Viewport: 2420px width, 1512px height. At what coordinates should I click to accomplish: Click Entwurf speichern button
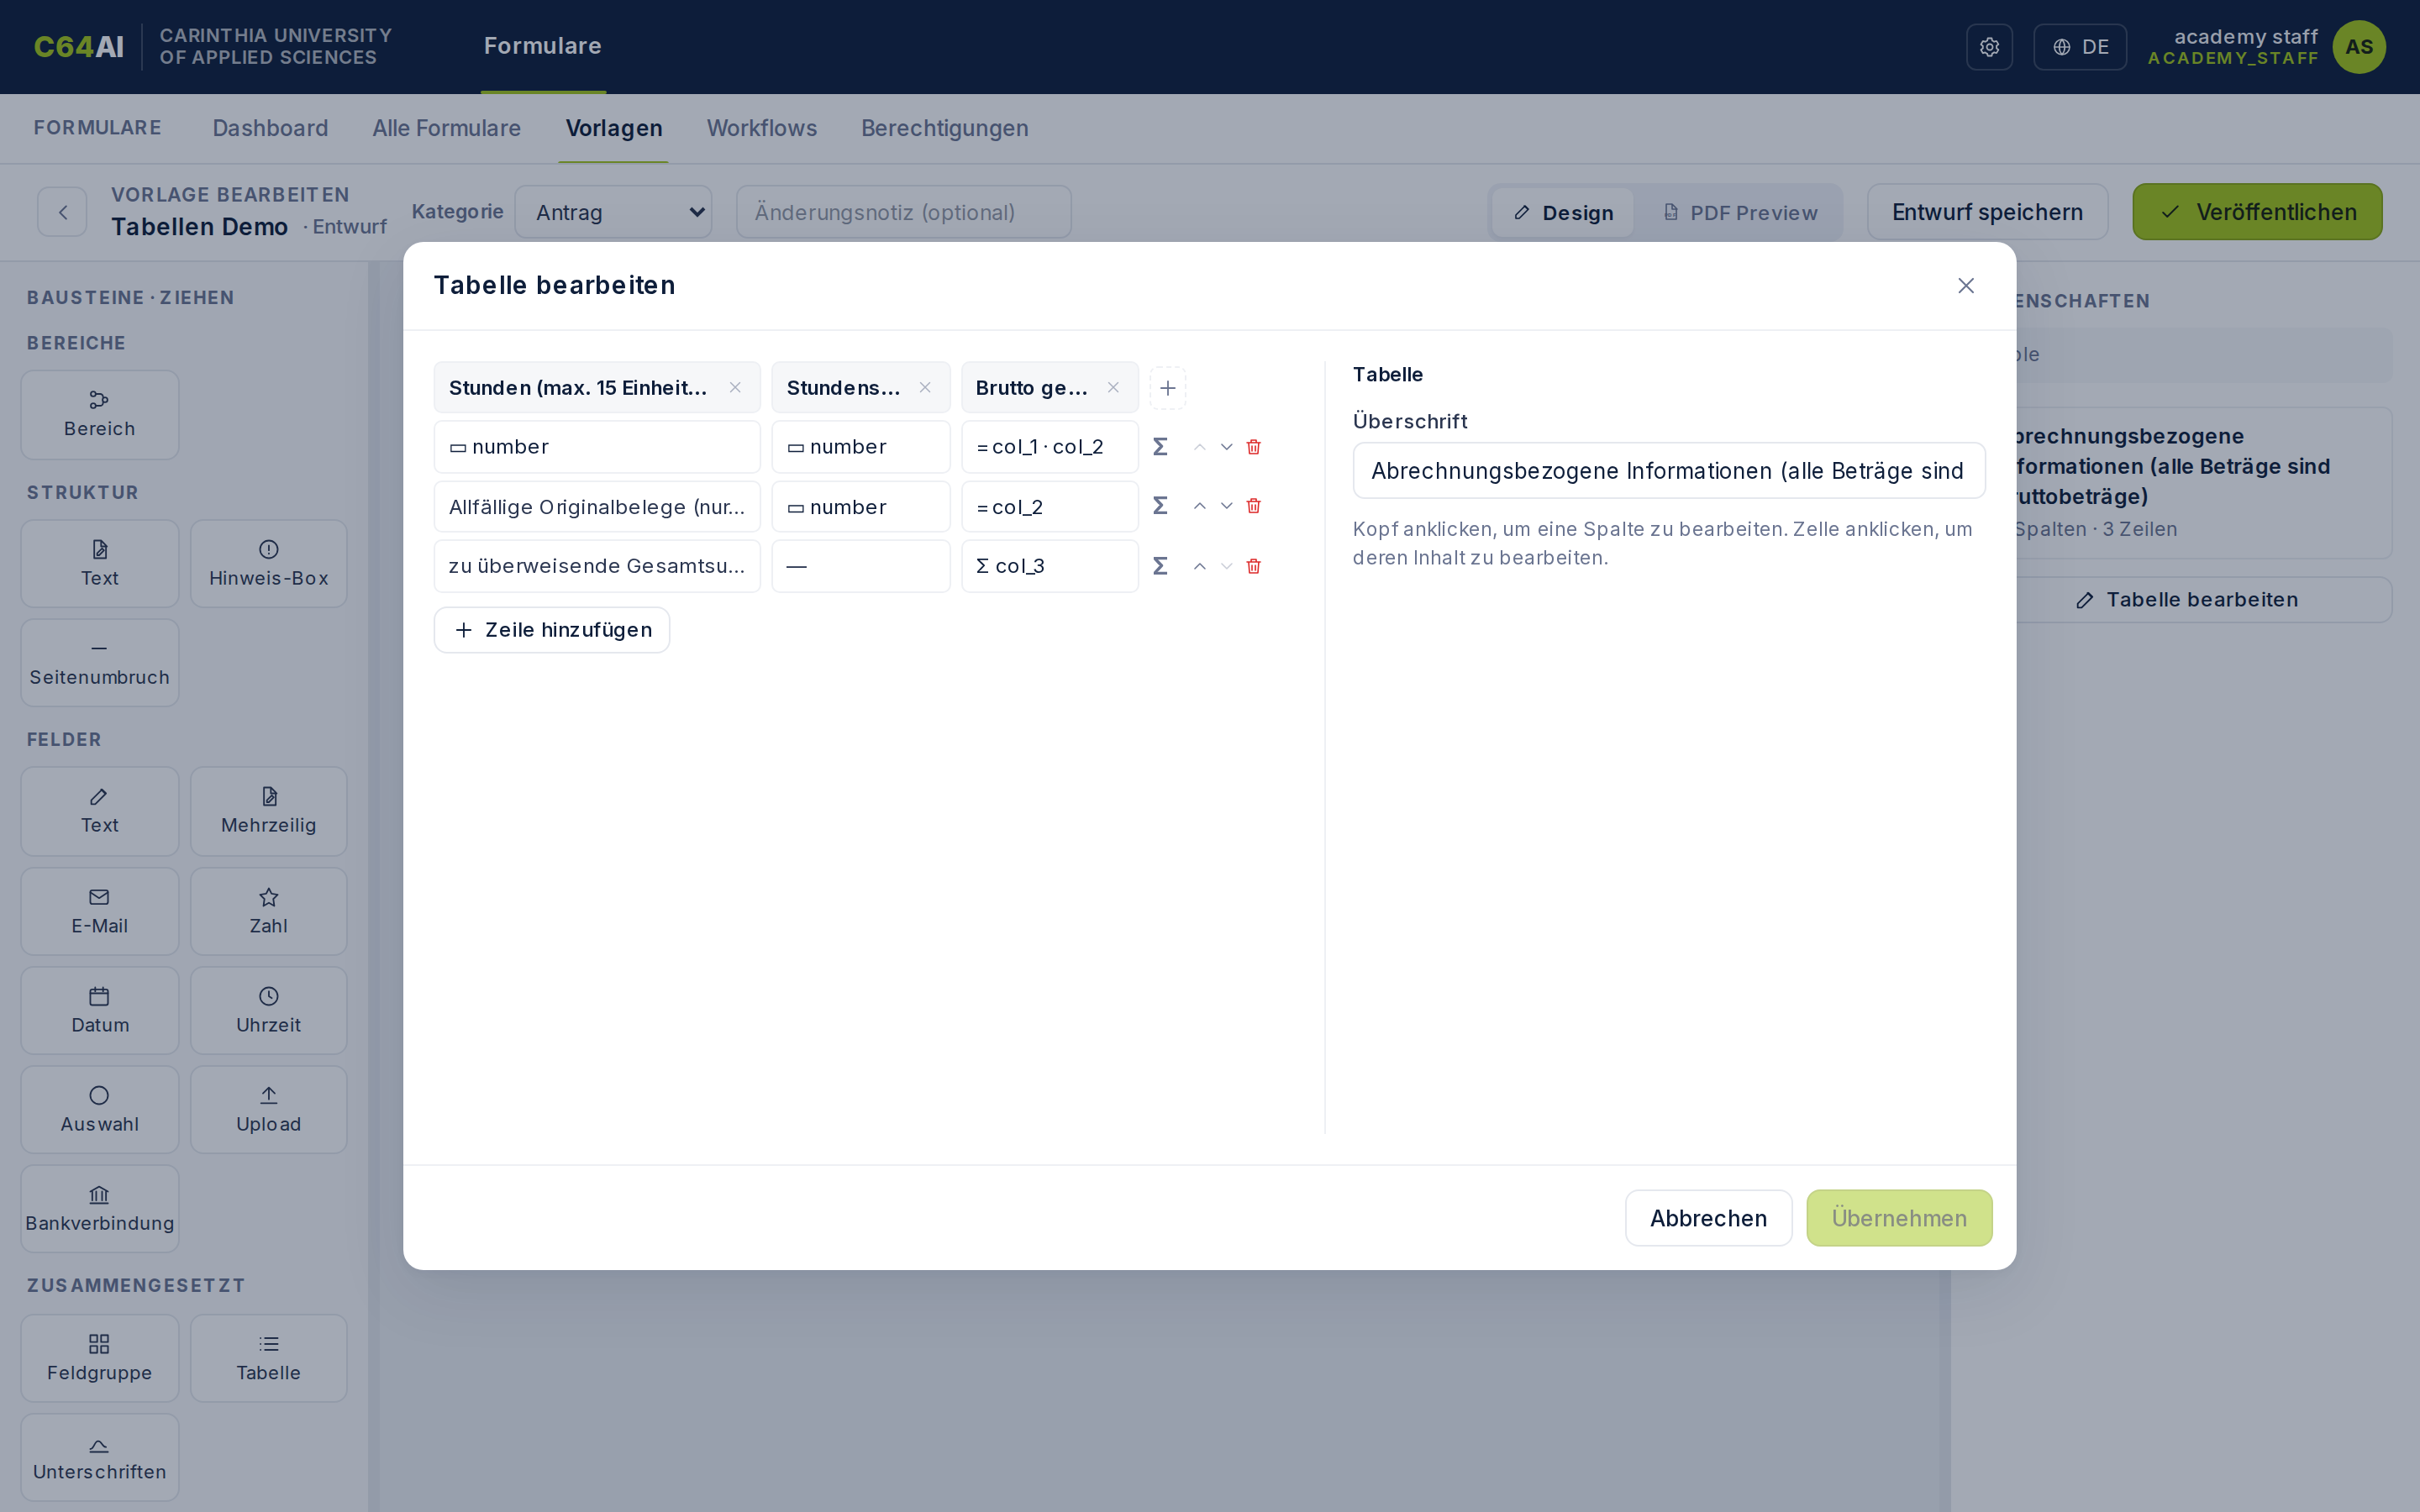(x=1987, y=212)
